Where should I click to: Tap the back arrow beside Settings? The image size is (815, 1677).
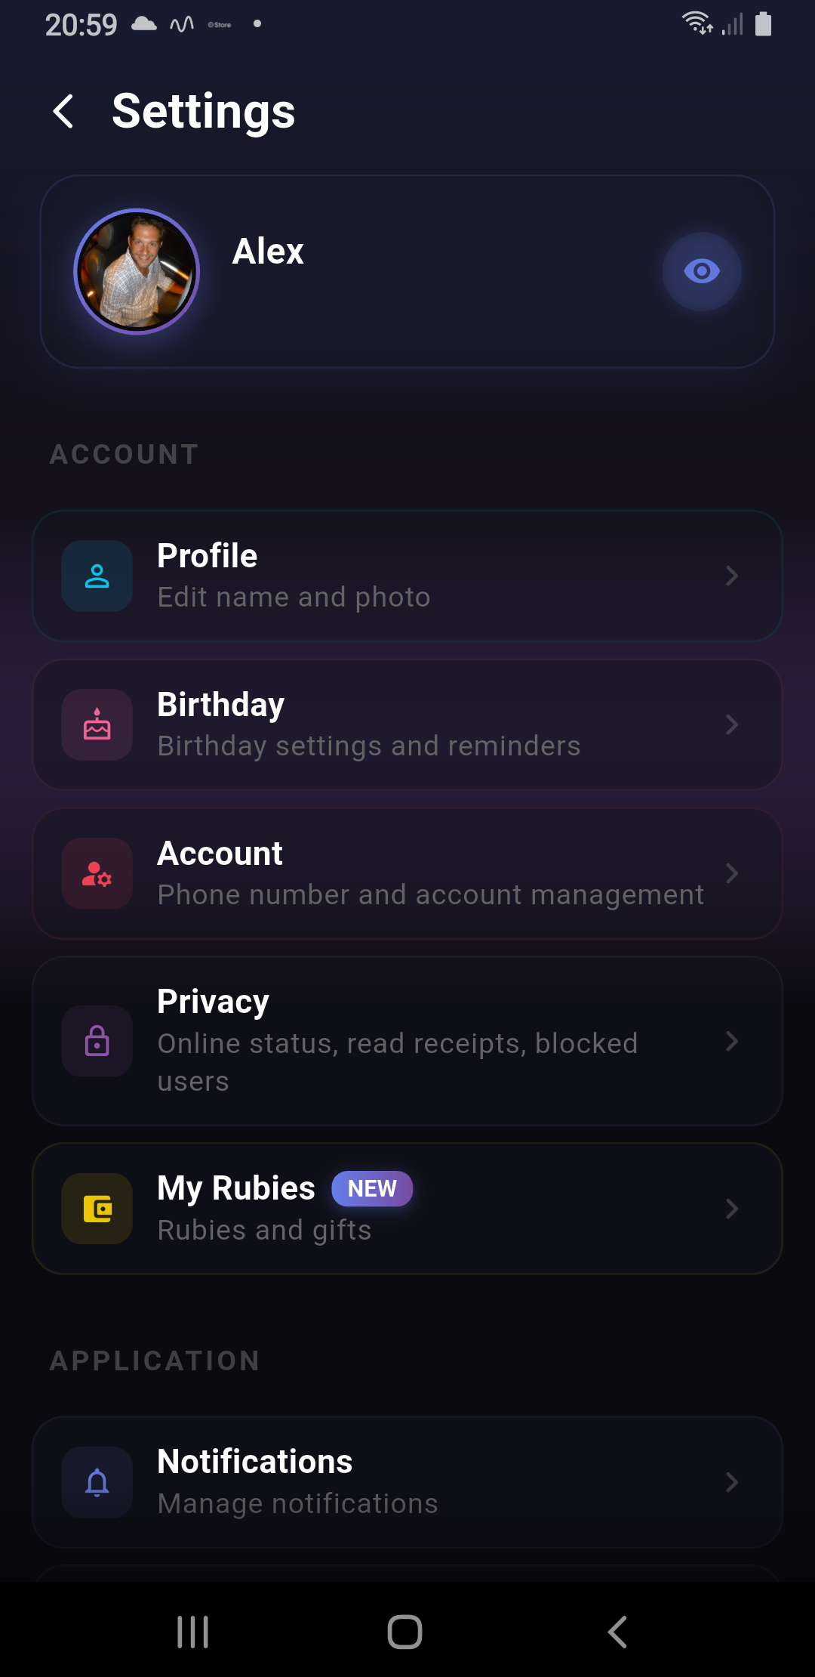pos(64,112)
